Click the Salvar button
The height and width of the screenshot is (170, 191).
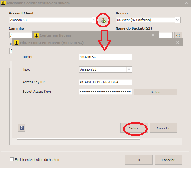point(134,128)
